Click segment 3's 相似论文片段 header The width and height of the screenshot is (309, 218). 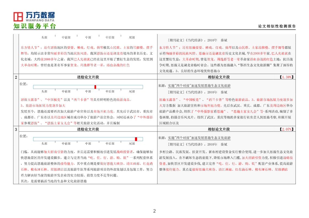point(219,129)
